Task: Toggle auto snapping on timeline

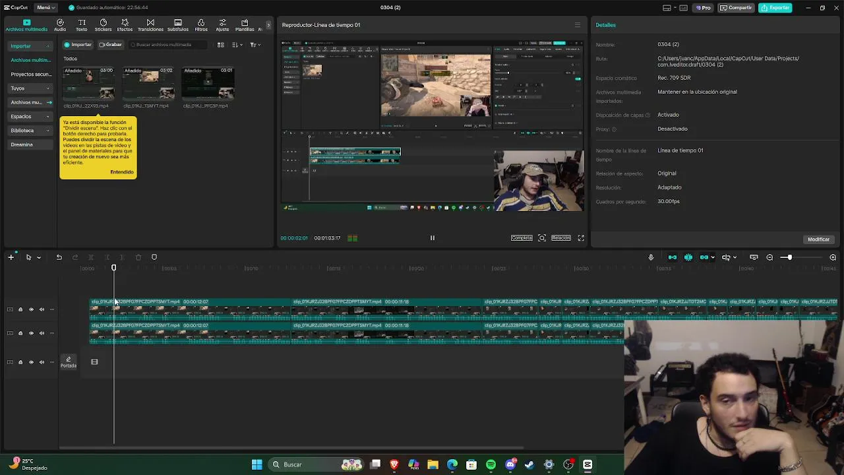Action: [x=688, y=257]
